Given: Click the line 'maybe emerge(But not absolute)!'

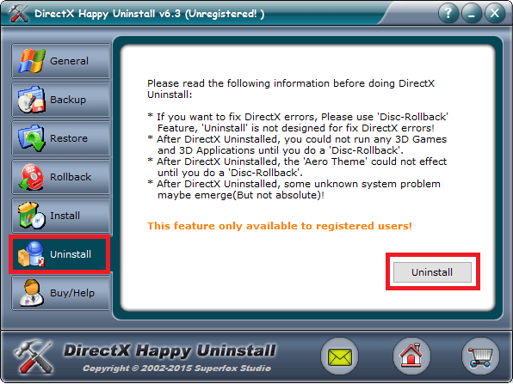Looking at the screenshot, I should pyautogui.click(x=241, y=195).
